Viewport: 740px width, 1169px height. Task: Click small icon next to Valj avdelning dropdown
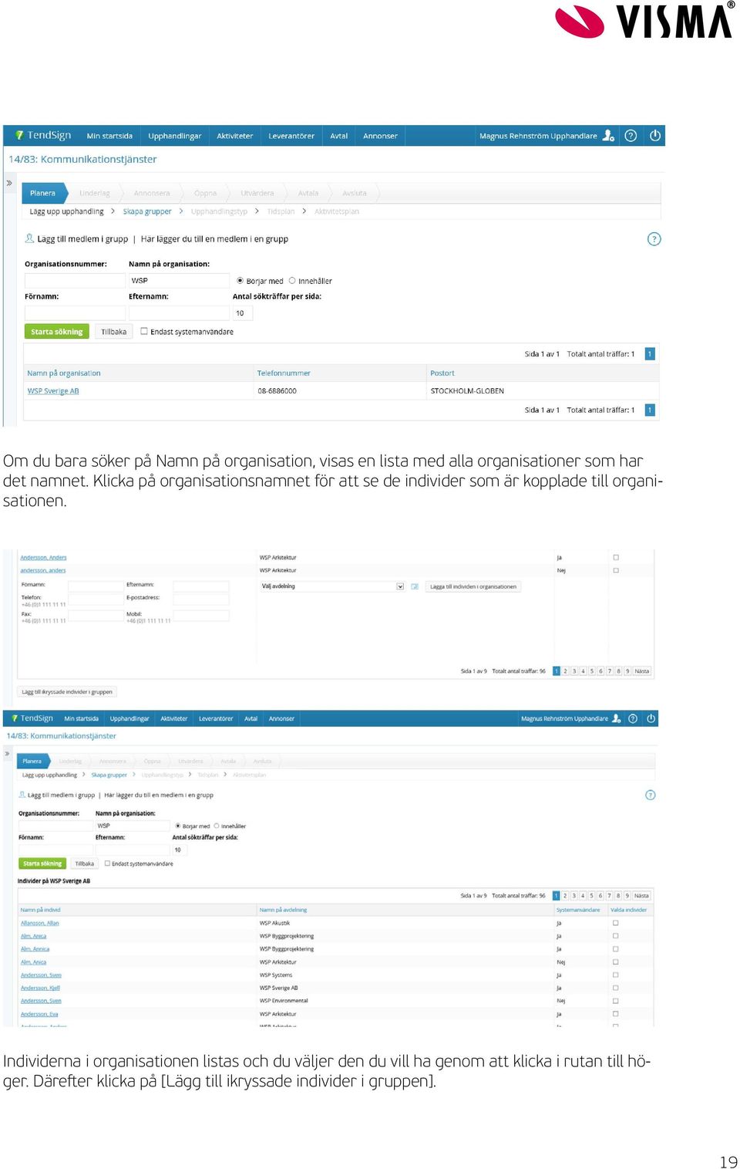click(415, 586)
